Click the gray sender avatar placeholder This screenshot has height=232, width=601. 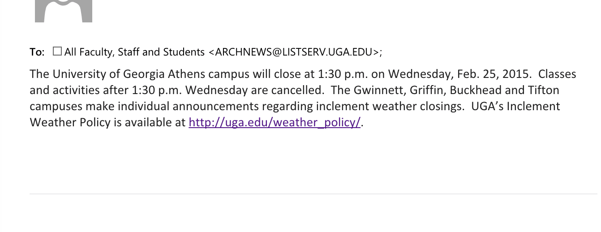click(x=64, y=11)
